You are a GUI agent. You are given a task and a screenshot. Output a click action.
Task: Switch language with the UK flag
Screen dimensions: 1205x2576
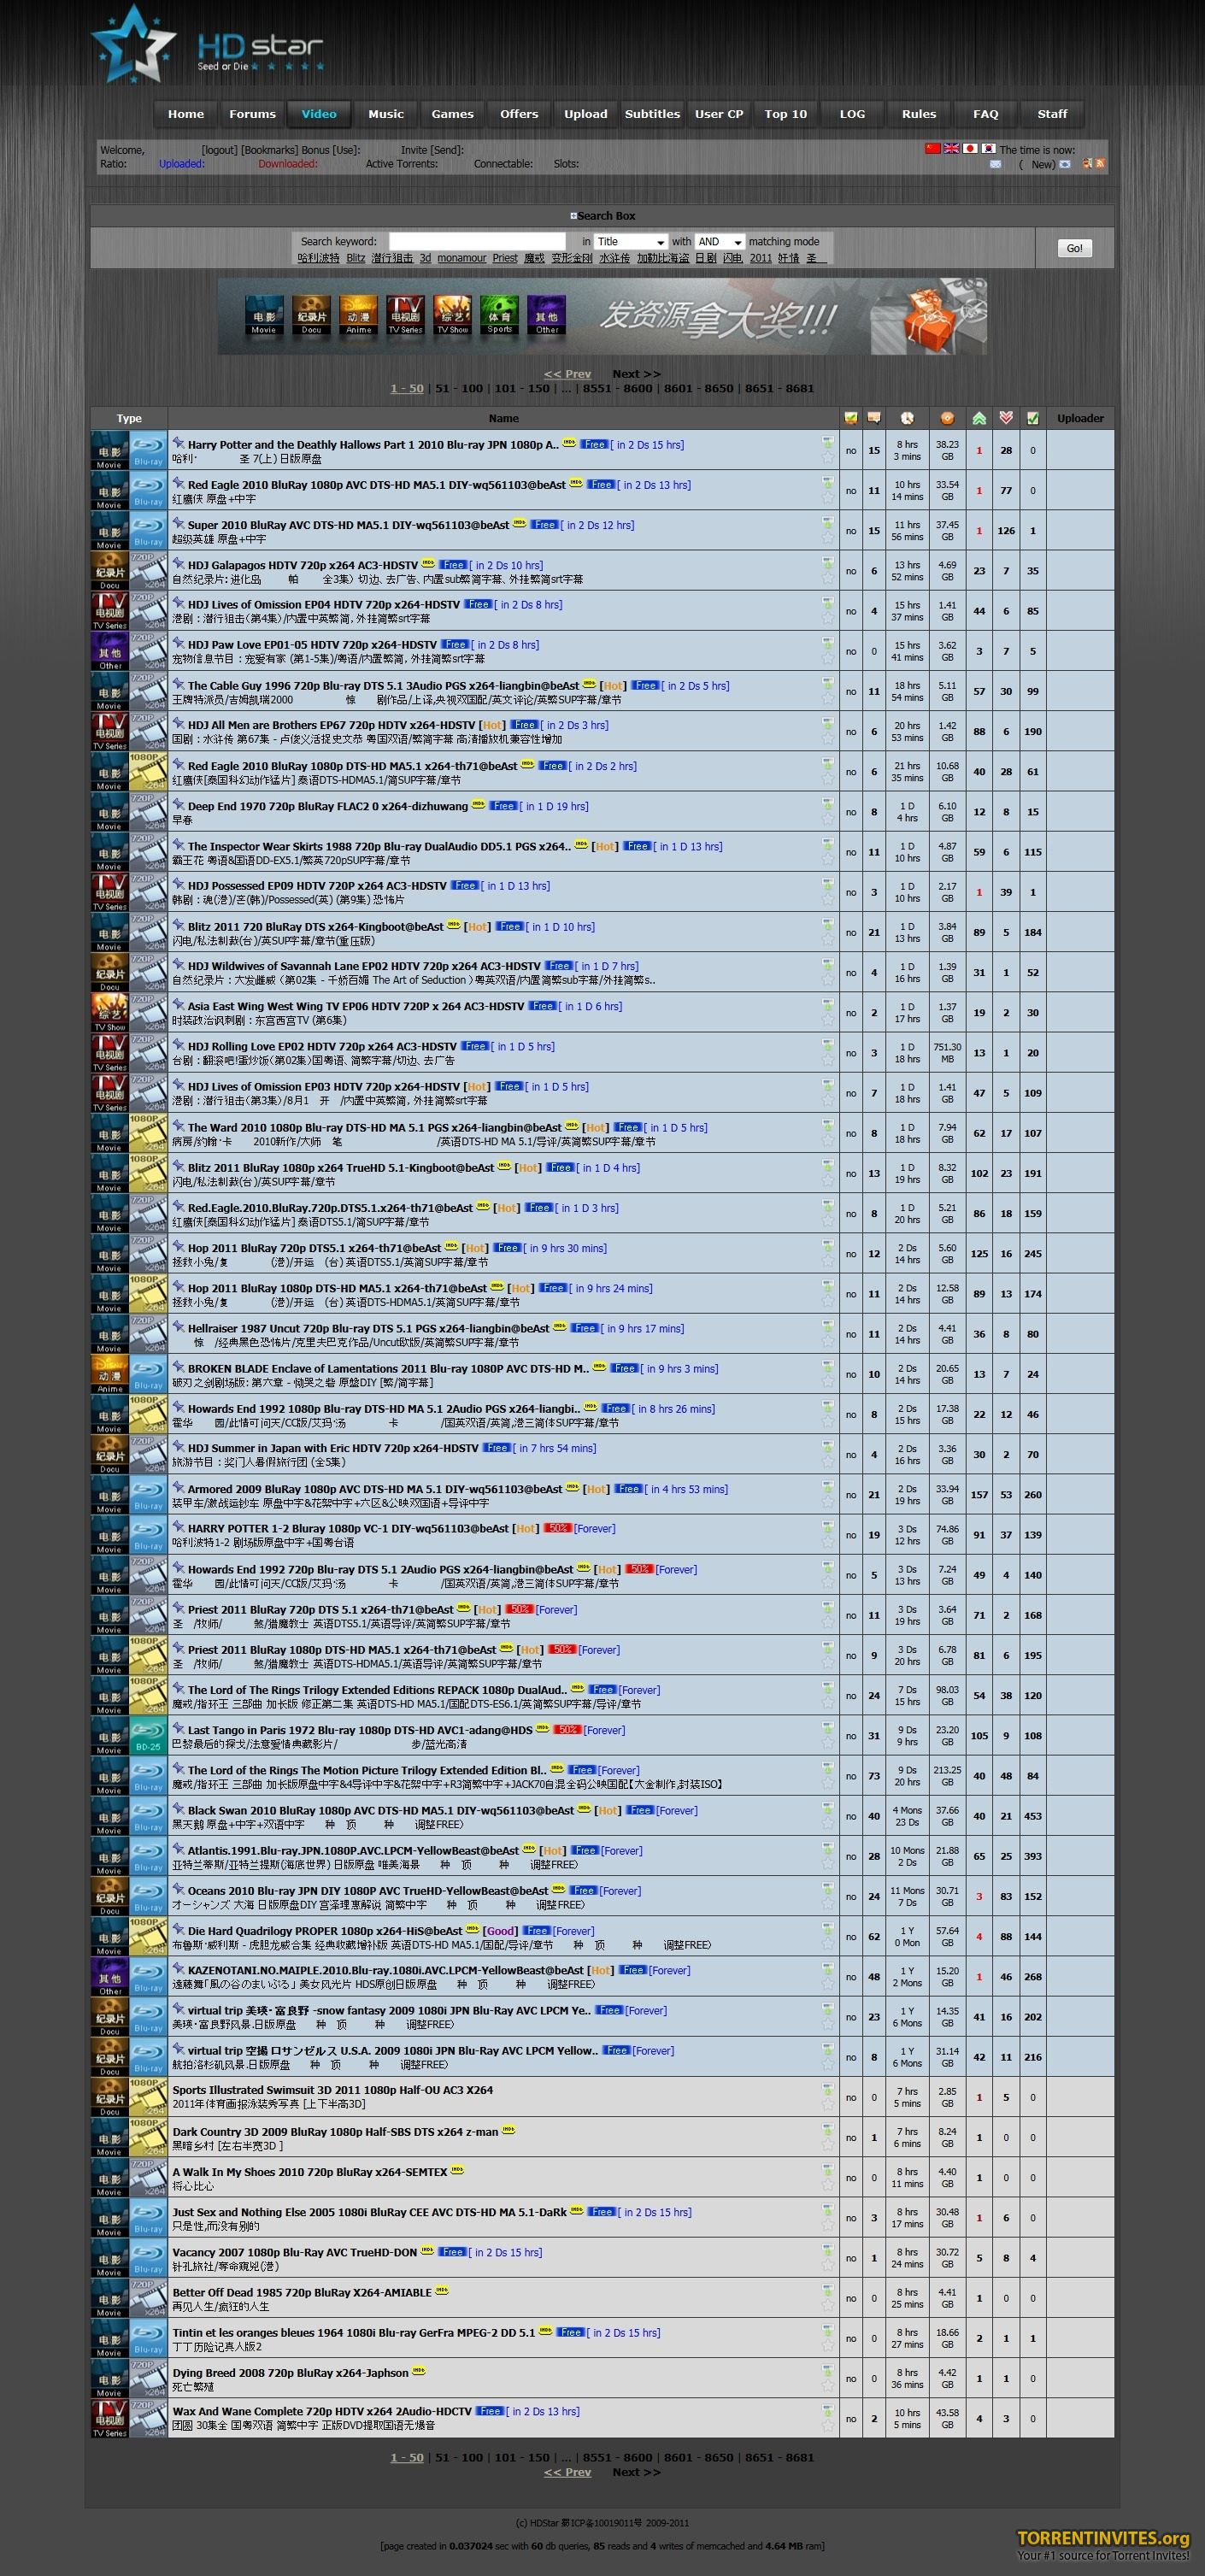[x=951, y=148]
